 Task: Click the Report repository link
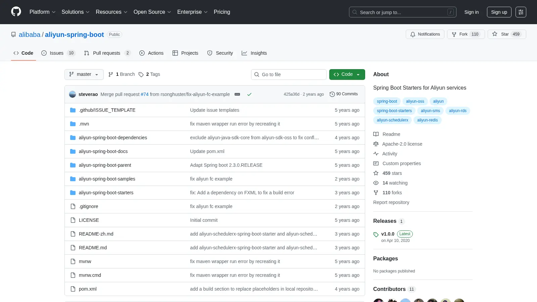point(391,202)
